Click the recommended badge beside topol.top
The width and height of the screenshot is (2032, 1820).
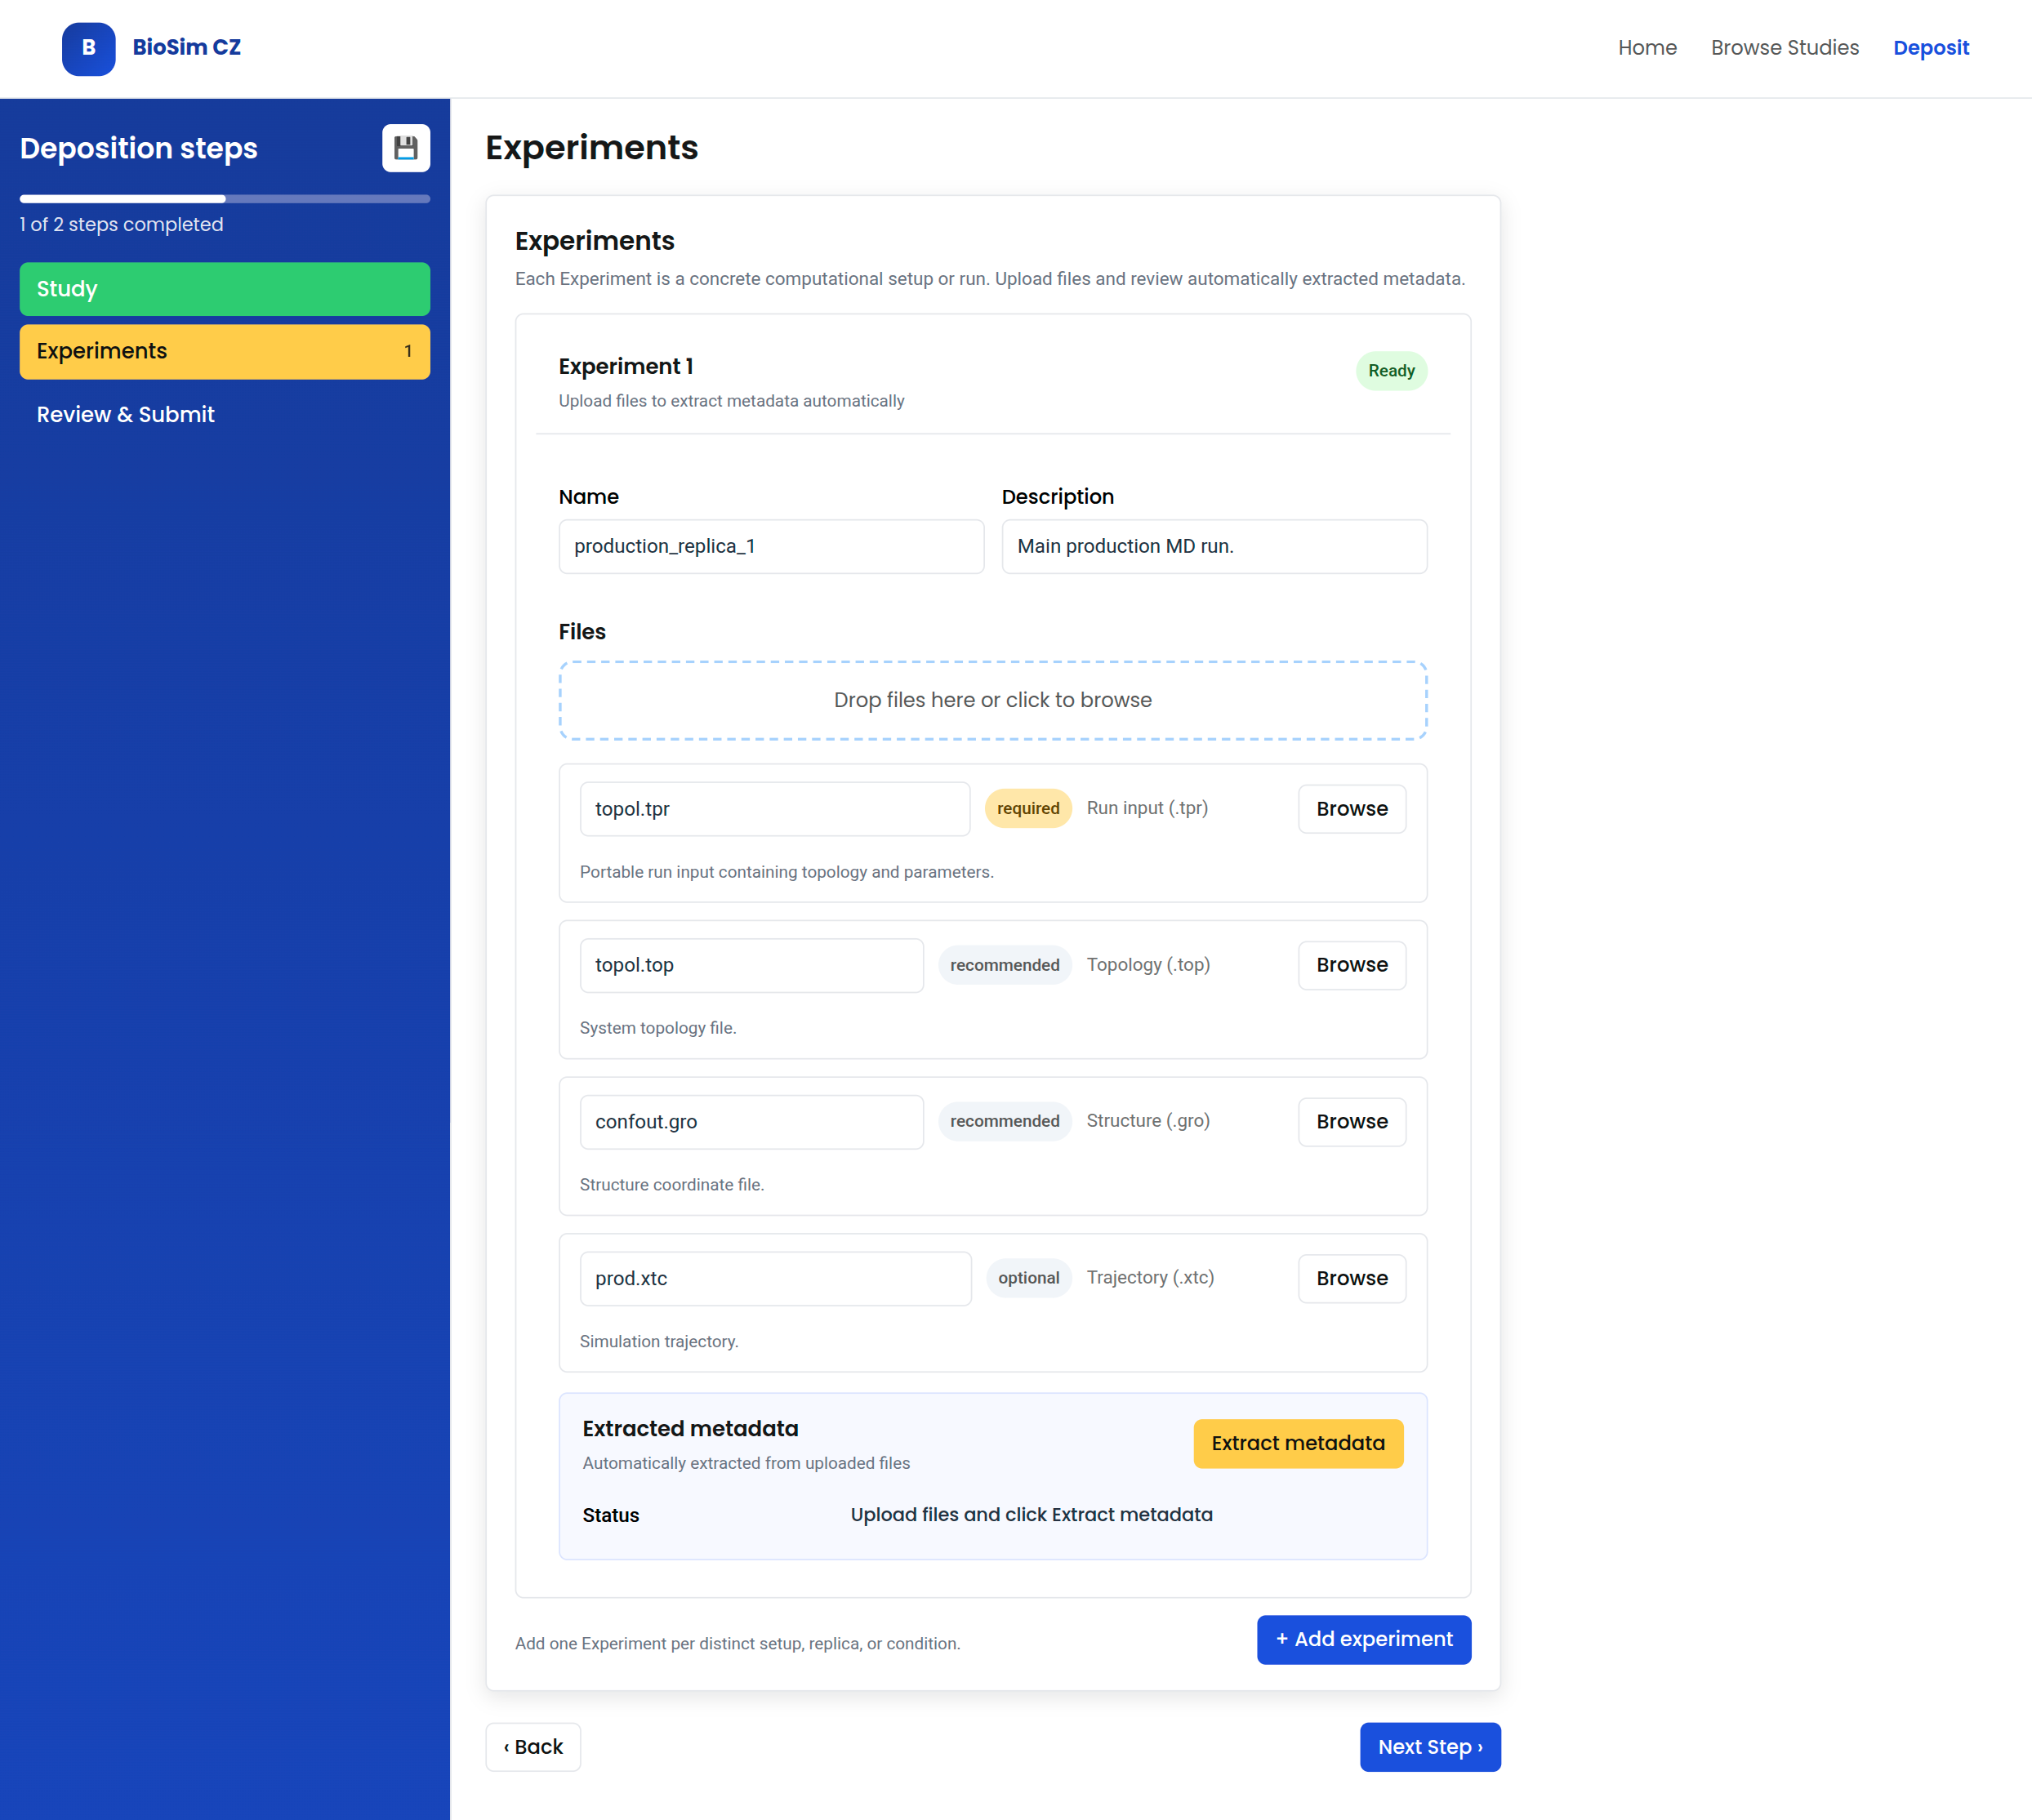(1005, 965)
